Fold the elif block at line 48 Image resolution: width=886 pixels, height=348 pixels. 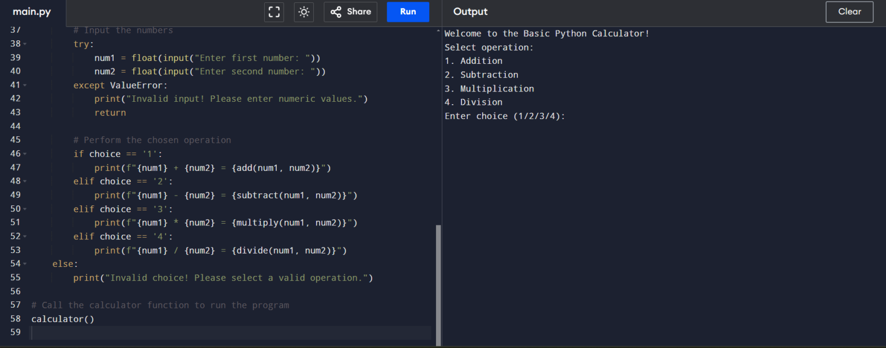pos(25,182)
